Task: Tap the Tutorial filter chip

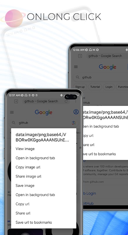Action: pyautogui.click(x=95, y=87)
